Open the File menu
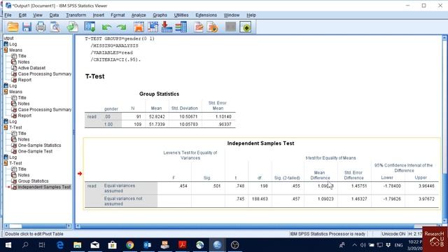The height and width of the screenshot is (252, 448). tap(8, 15)
